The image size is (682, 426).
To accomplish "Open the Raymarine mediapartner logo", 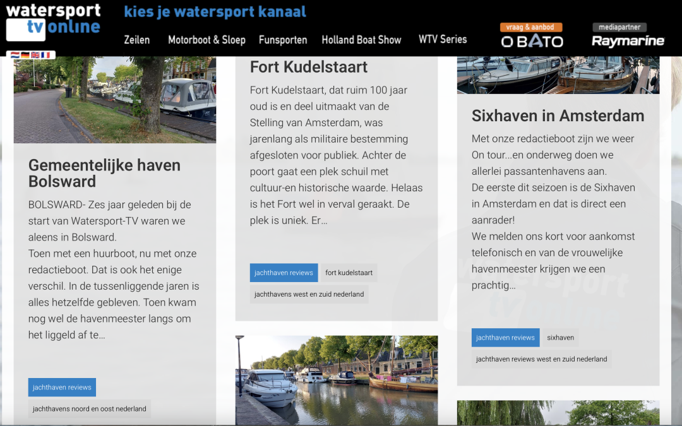I will coord(628,35).
